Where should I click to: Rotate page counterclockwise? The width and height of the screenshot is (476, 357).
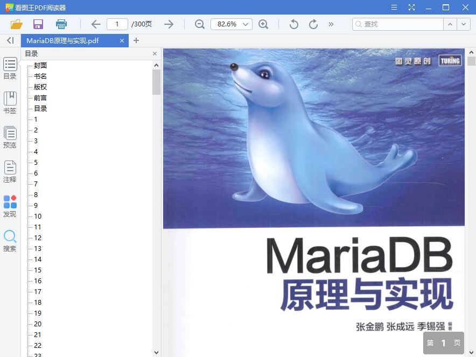294,24
